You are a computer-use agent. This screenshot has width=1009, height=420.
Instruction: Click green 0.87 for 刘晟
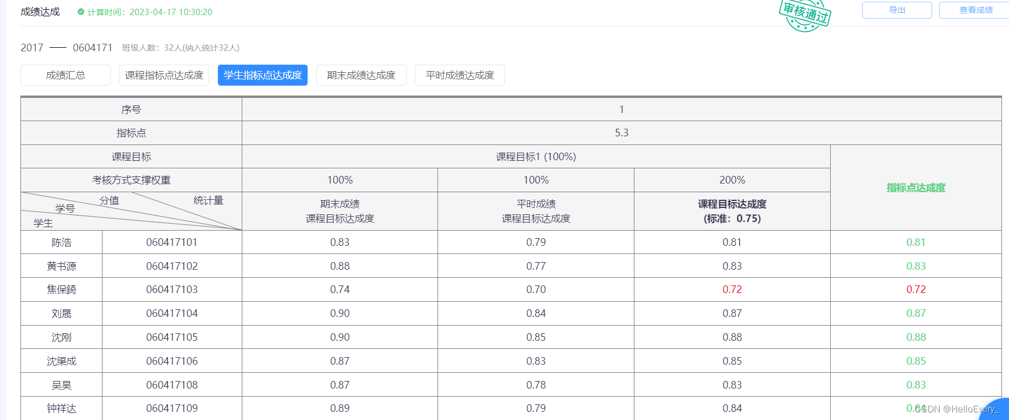[916, 313]
